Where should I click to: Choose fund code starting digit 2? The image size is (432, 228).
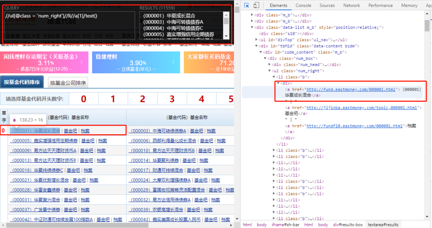(142, 99)
